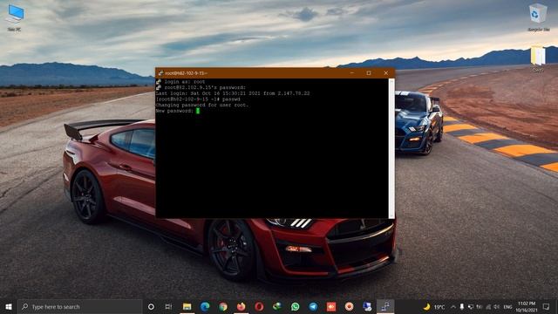The height and width of the screenshot is (314, 558).
Task: Minimize the PuTTY terminal window
Action: pyautogui.click(x=351, y=73)
